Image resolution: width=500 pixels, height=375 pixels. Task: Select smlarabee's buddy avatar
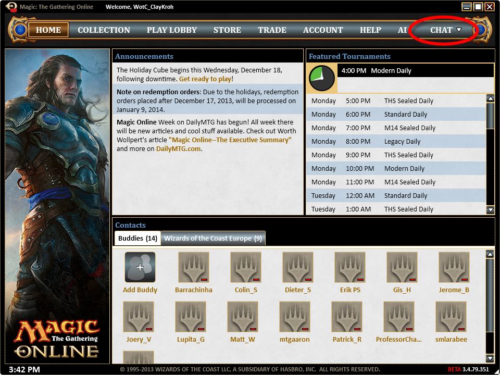click(x=451, y=317)
